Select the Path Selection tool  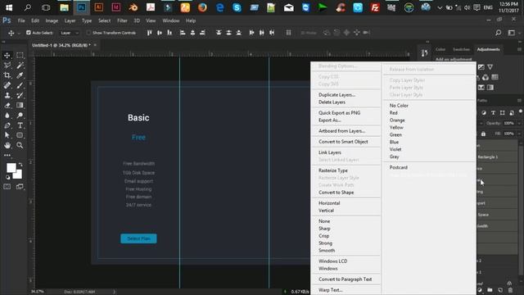[x=7, y=135]
